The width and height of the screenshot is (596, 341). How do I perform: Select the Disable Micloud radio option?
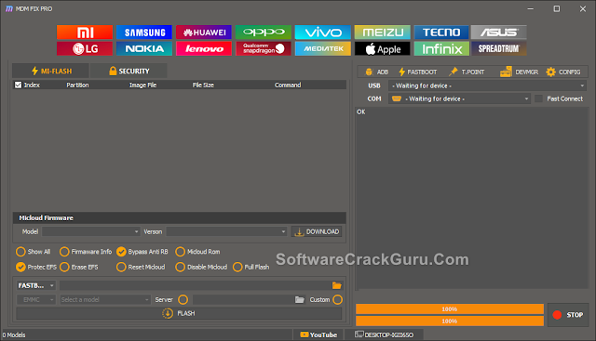[x=201, y=267]
